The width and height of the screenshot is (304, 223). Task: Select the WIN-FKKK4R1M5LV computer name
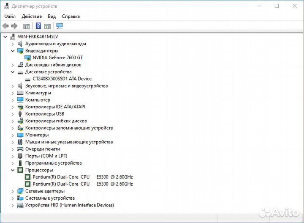coord(38,36)
